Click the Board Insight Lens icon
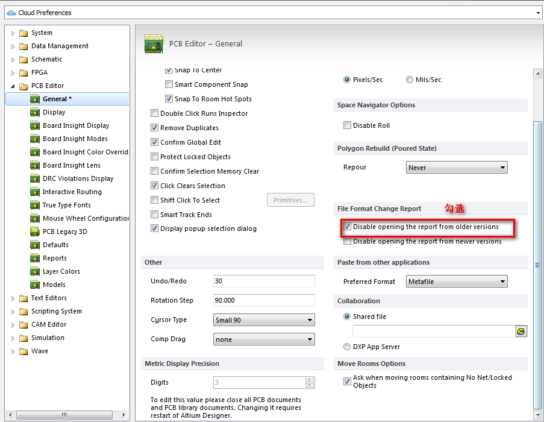This screenshot has width=544, height=422. click(35, 165)
